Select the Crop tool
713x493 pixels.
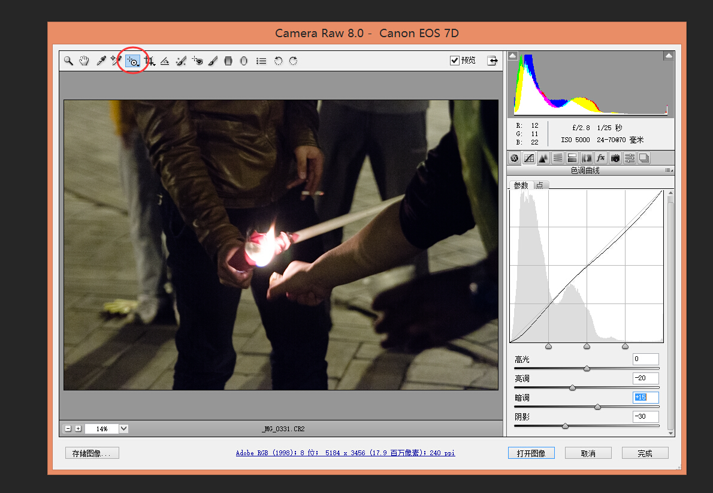tap(149, 61)
